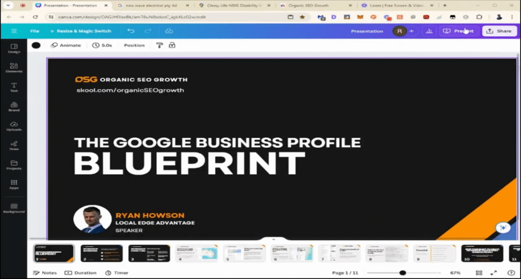Set the 5.0s page duration
This screenshot has width=521, height=279.
(102, 45)
